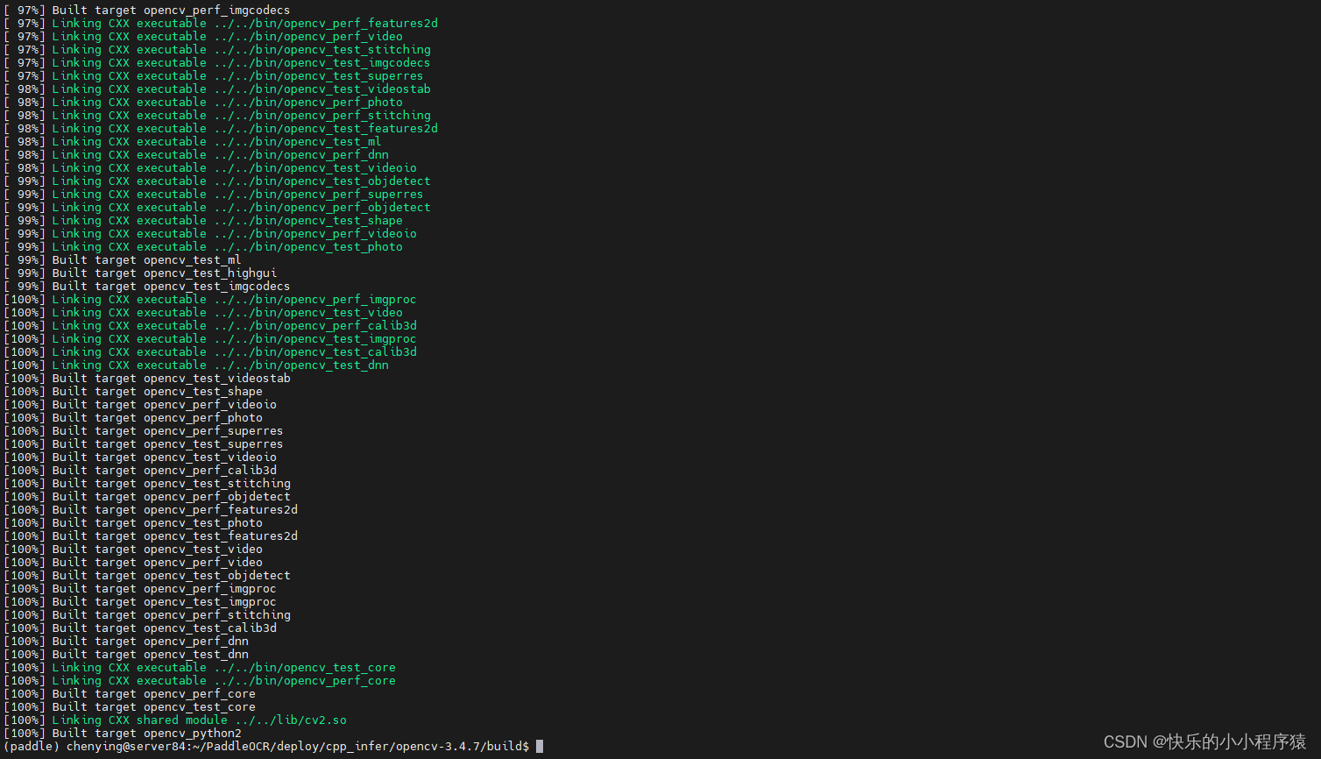Viewport: 1321px width, 759px height.
Task: Click the line linking opencv_perf_core executable
Action: [x=200, y=681]
